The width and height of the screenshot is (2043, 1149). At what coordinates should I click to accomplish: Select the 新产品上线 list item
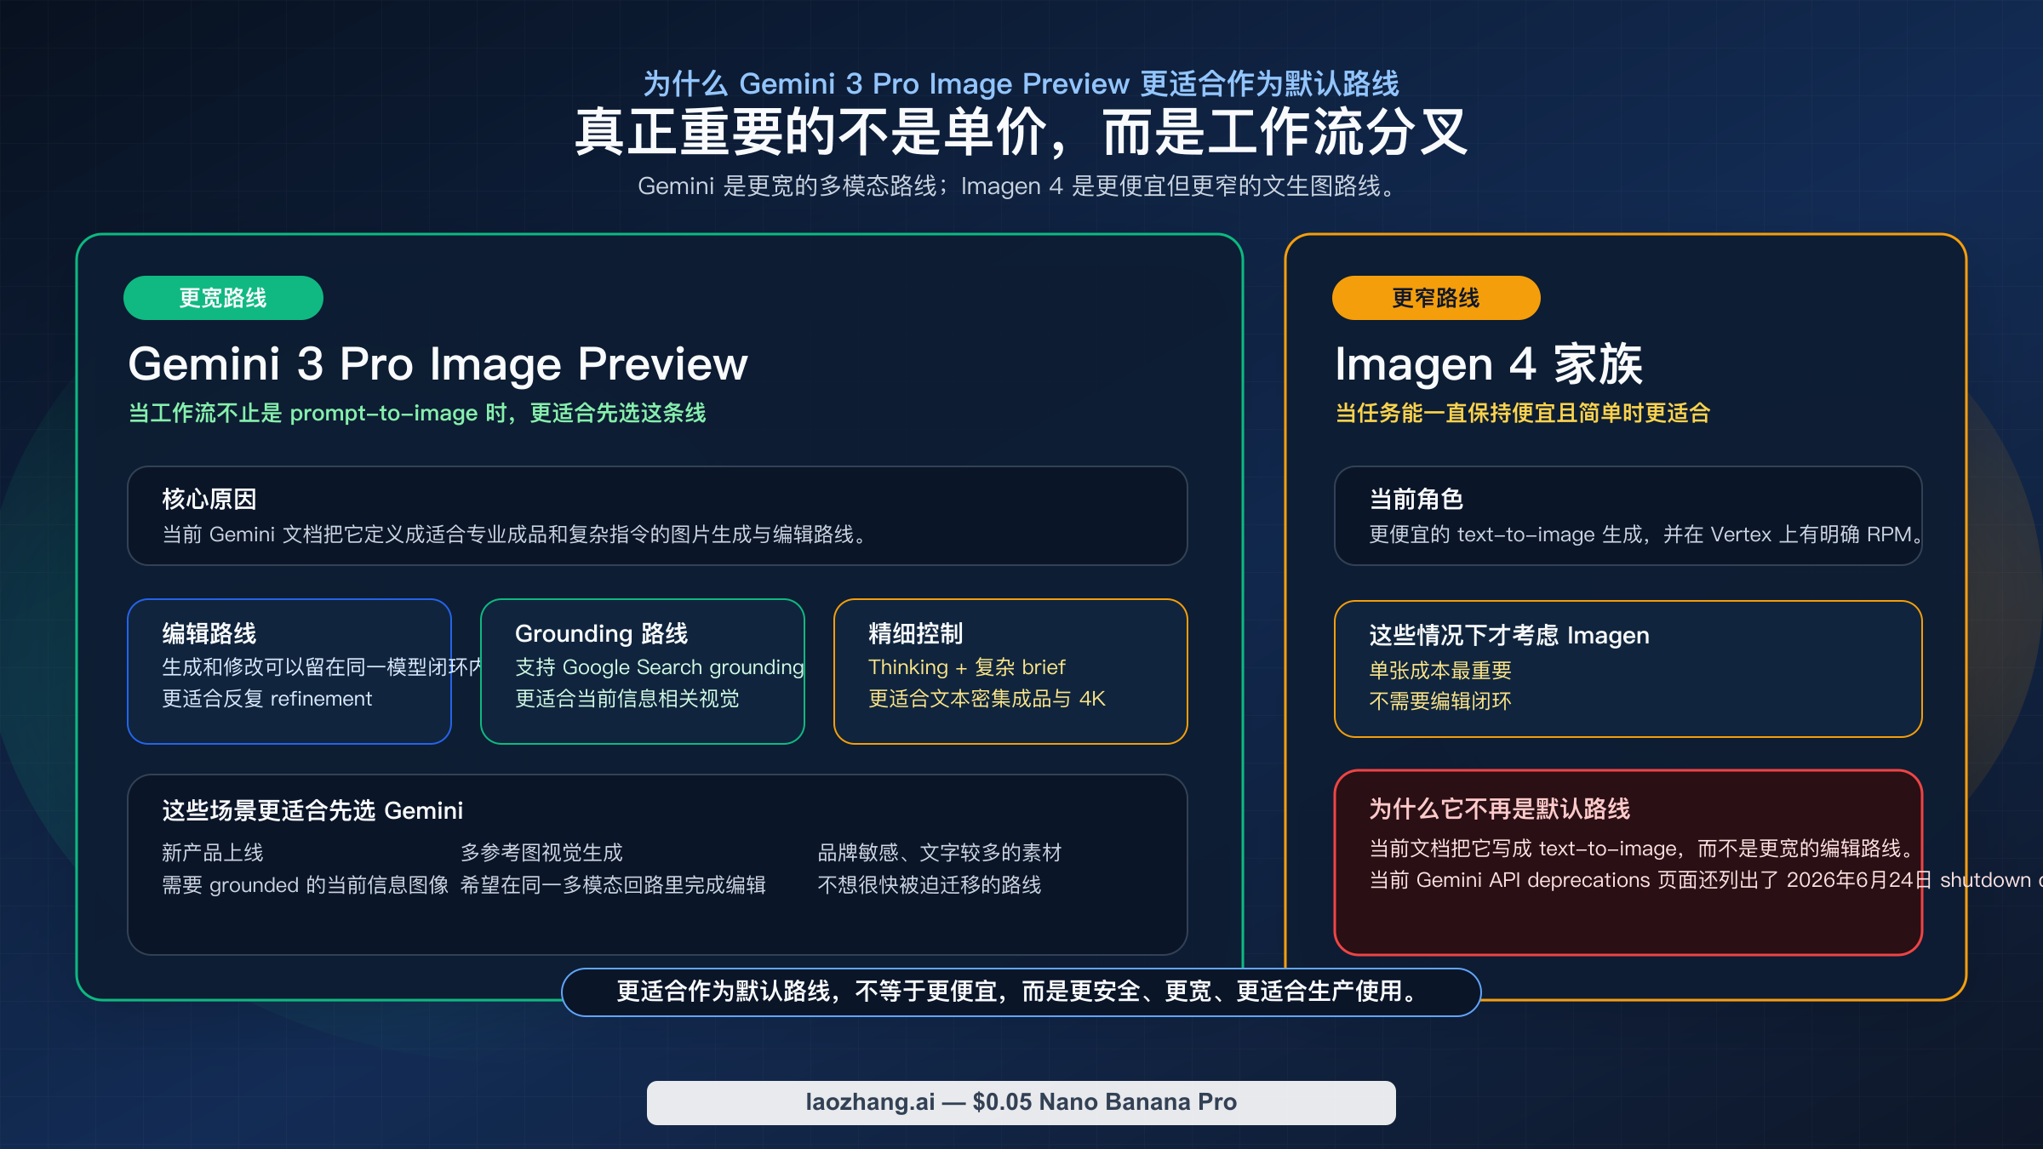(x=213, y=852)
